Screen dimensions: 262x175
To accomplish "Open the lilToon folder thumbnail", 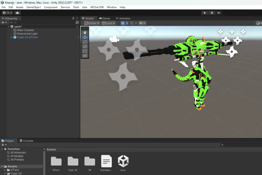I will click(x=56, y=161).
